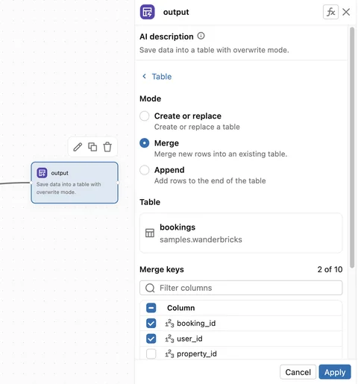Toggle the select-all Column checkbox

pos(151,308)
